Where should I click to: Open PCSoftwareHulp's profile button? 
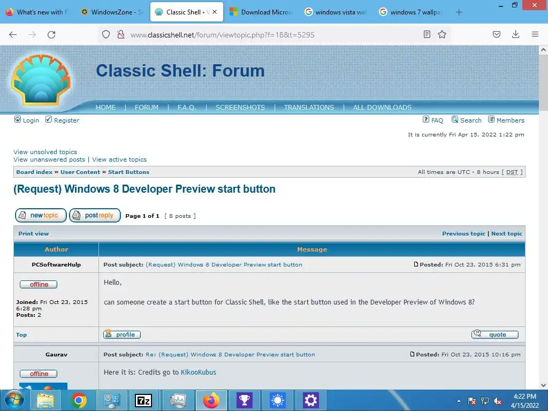click(x=122, y=334)
